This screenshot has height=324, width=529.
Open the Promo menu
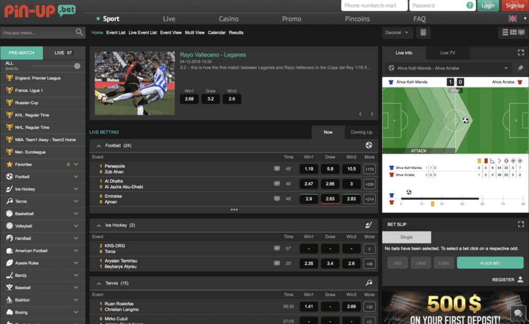292,19
